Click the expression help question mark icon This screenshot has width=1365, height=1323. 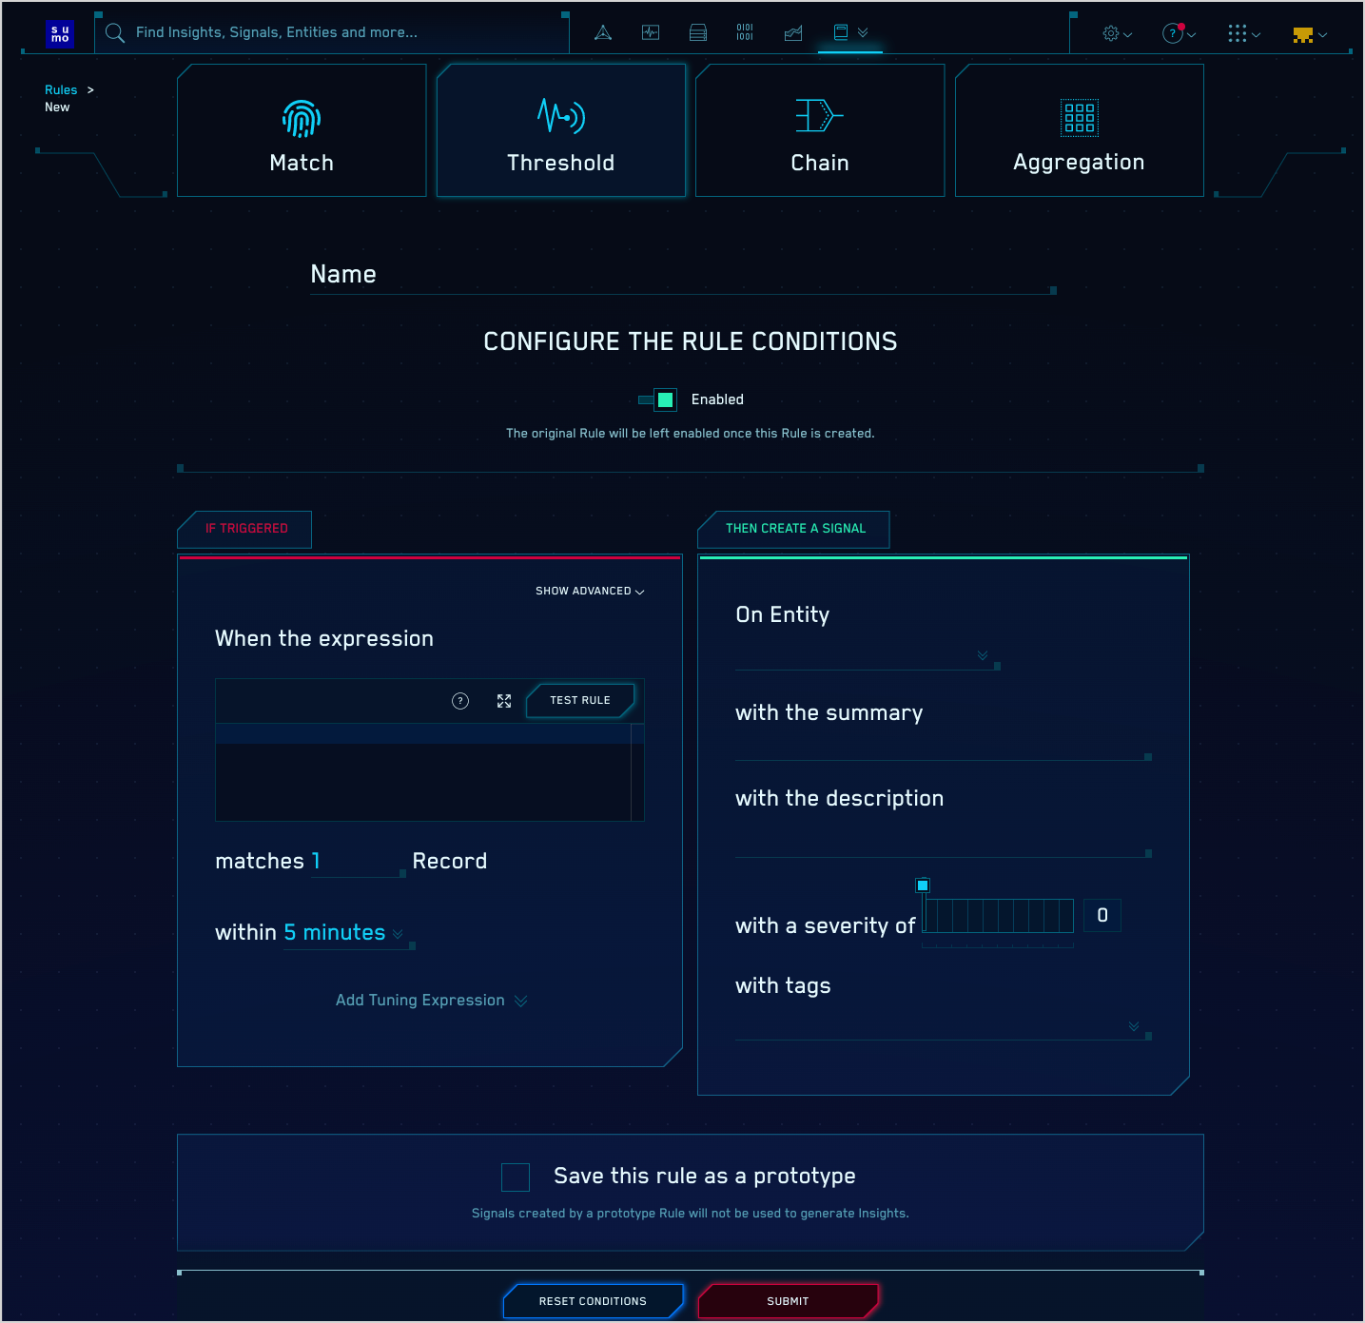click(460, 701)
